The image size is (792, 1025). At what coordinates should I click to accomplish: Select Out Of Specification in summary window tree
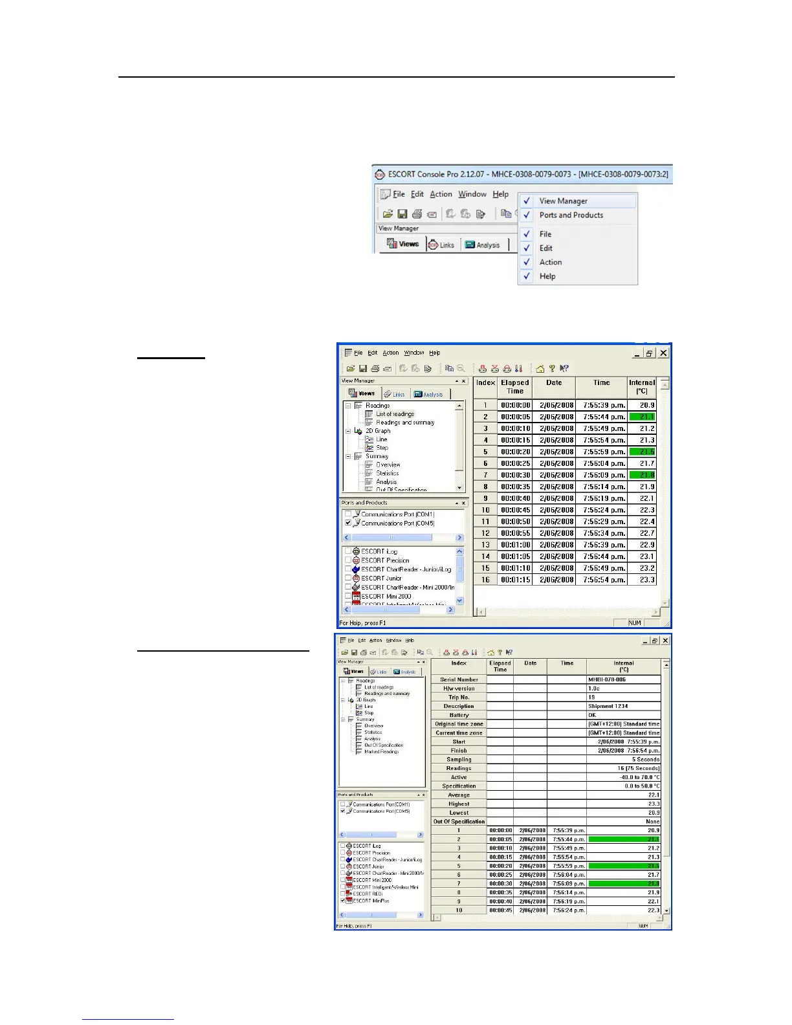point(384,745)
